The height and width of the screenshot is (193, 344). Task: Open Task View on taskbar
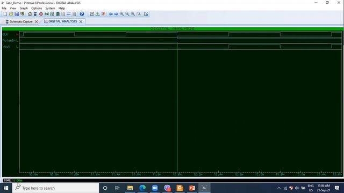[x=117, y=188]
